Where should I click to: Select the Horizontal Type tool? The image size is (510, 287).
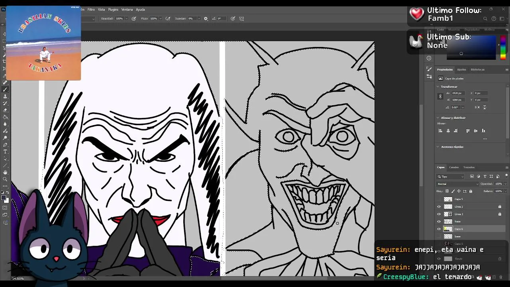coord(5,152)
